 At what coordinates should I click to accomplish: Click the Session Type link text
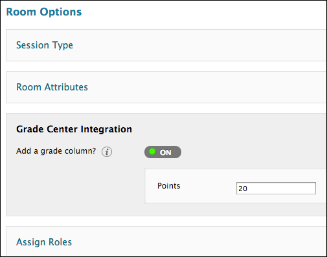click(45, 45)
